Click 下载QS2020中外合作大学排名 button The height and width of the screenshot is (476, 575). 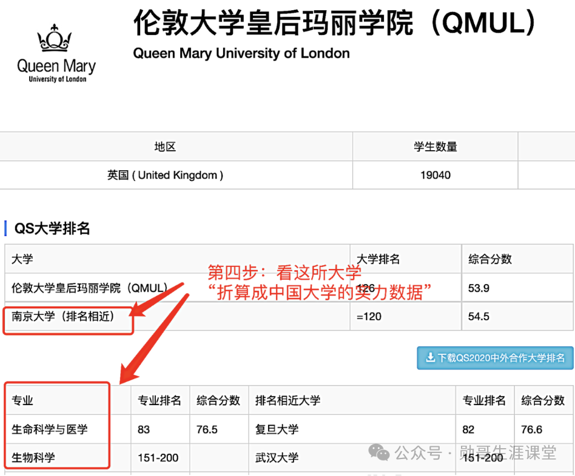point(495,358)
